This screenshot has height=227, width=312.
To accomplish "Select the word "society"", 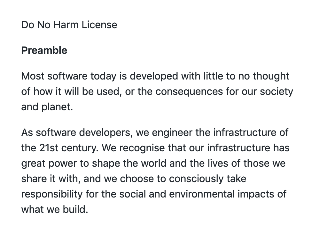I will pos(277,92).
